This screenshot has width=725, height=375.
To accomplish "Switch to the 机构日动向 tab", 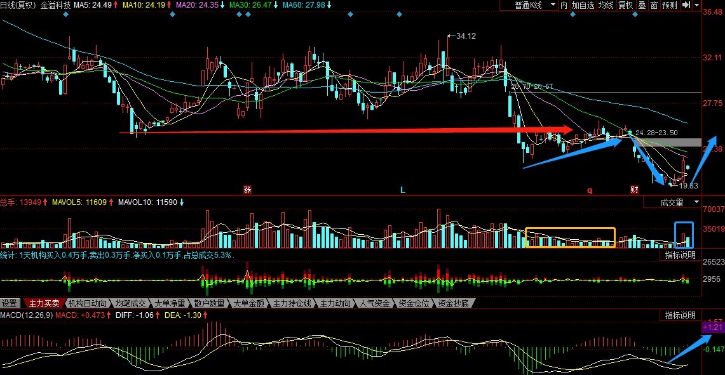I will point(88,303).
